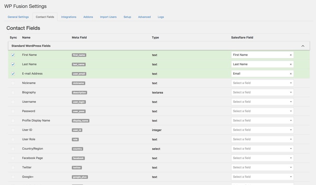Open the Logs tab
Image resolution: width=316 pixels, height=185 pixels.
coord(161,17)
